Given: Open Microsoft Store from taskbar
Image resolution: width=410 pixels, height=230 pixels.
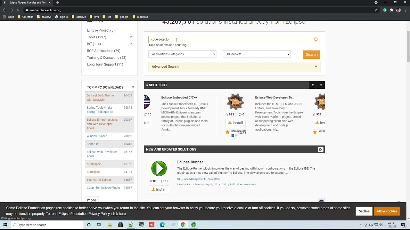Looking at the screenshot, I should pyautogui.click(x=120, y=225).
